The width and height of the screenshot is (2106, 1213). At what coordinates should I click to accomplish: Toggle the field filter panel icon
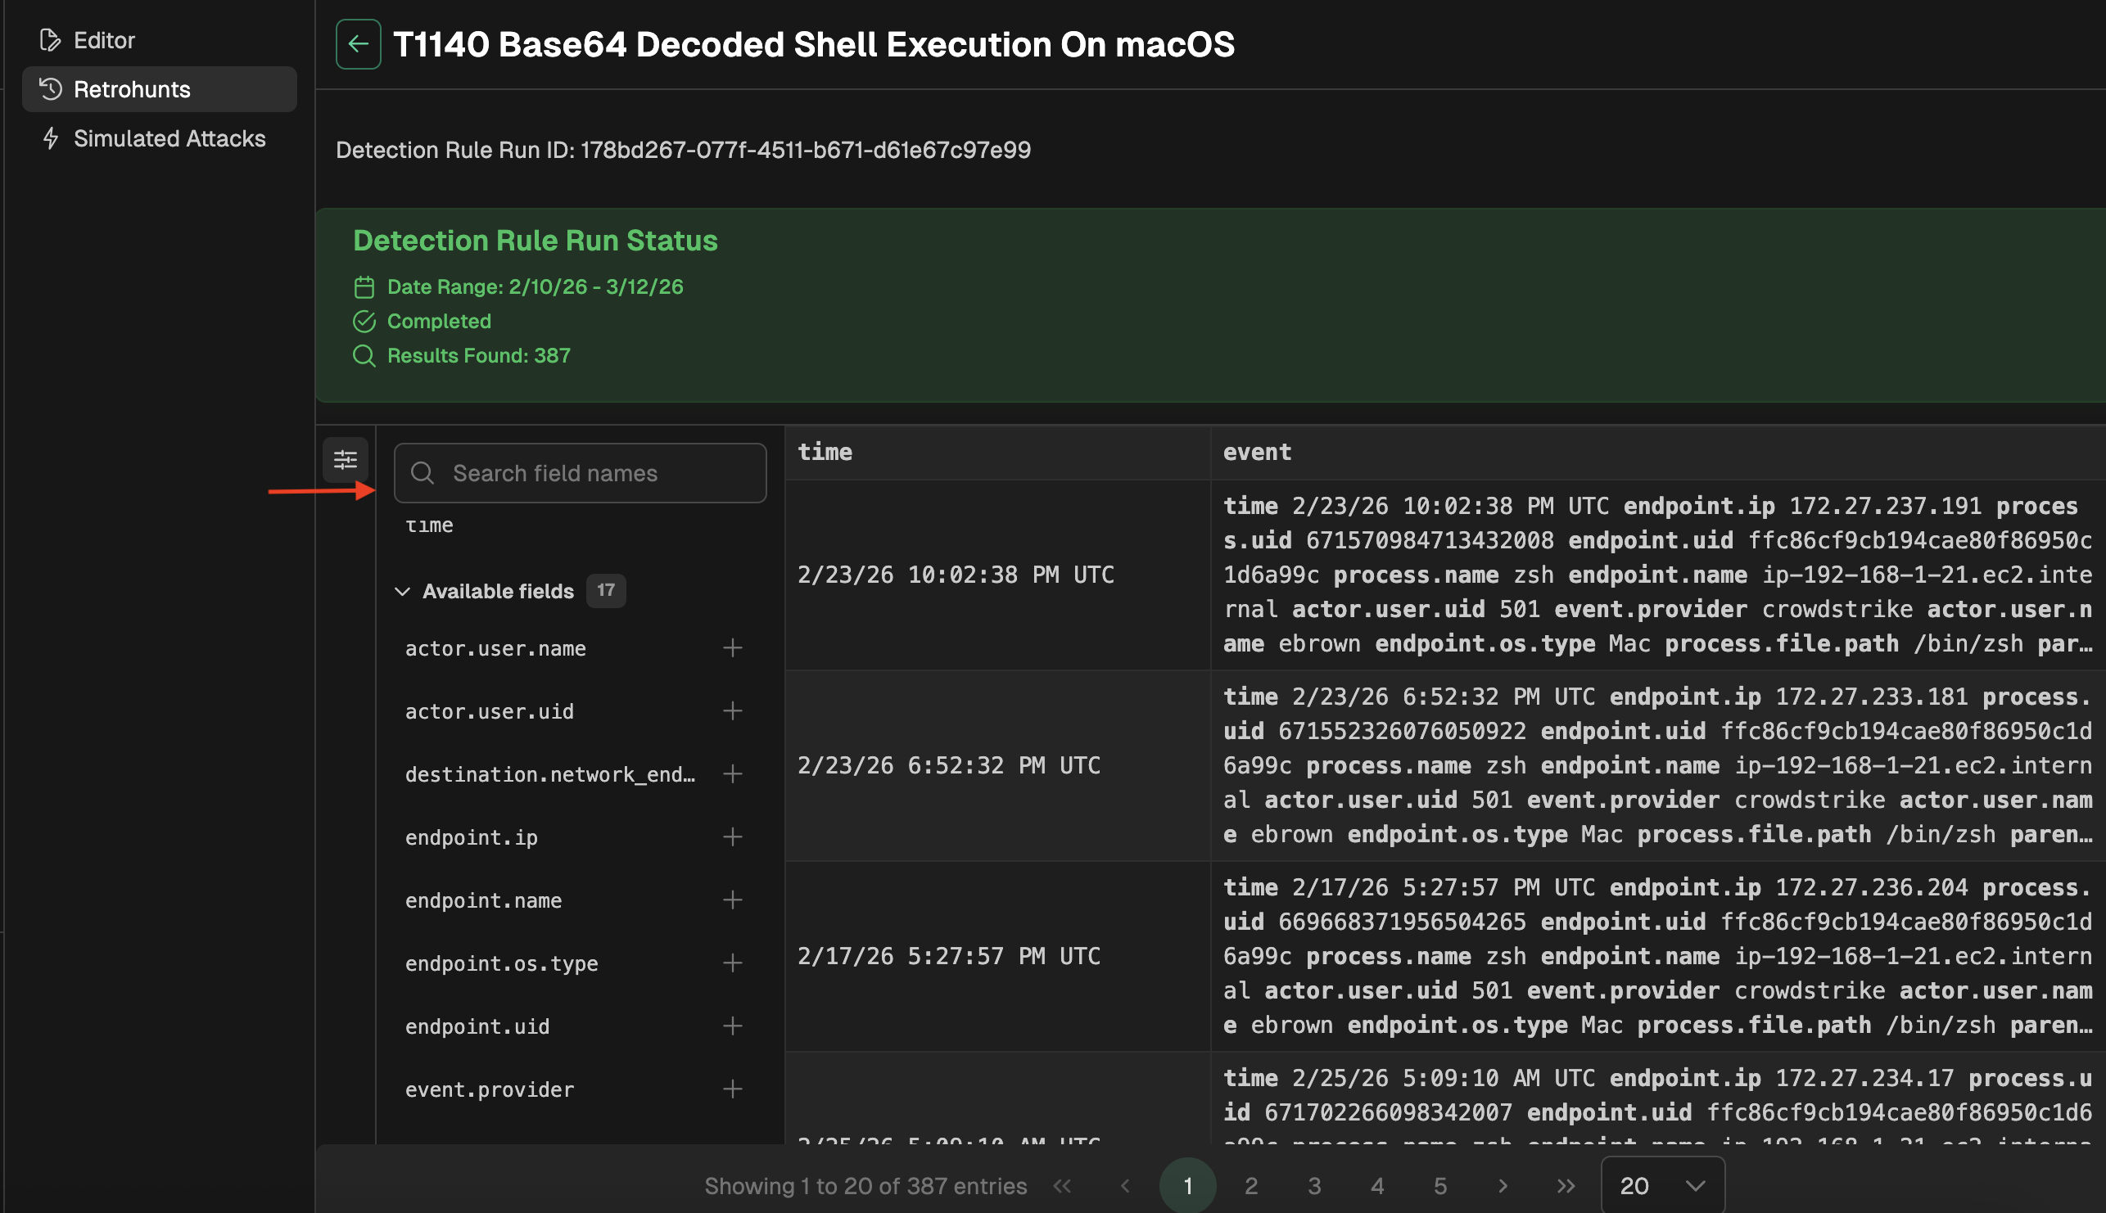point(345,460)
